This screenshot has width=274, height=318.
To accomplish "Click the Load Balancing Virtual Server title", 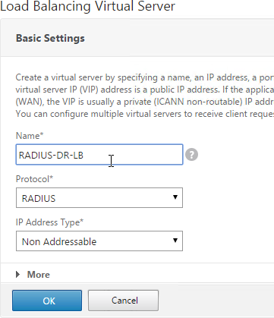I will [x=87, y=6].
